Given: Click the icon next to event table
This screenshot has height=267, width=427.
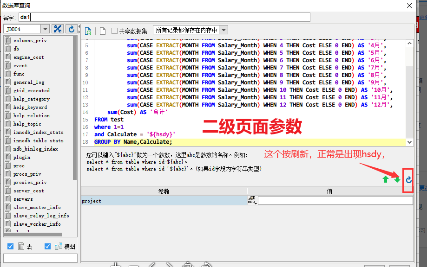Looking at the screenshot, I should coord(8,65).
